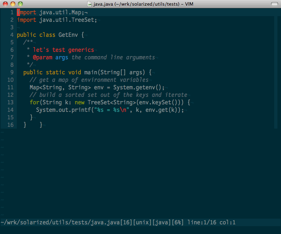Click the red "let's test generics" comment text

coord(63,50)
